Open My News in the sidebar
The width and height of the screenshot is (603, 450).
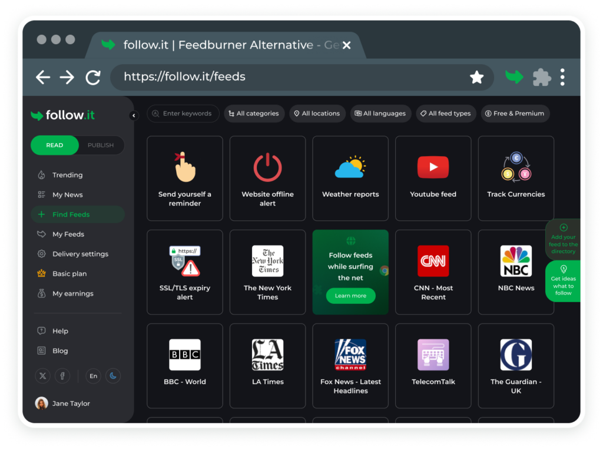pos(77,194)
